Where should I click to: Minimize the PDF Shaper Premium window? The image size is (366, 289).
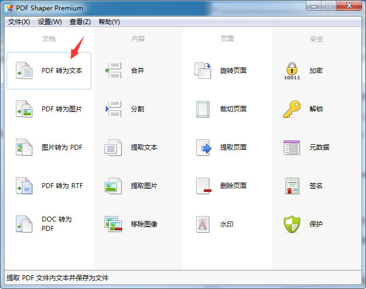[314, 6]
